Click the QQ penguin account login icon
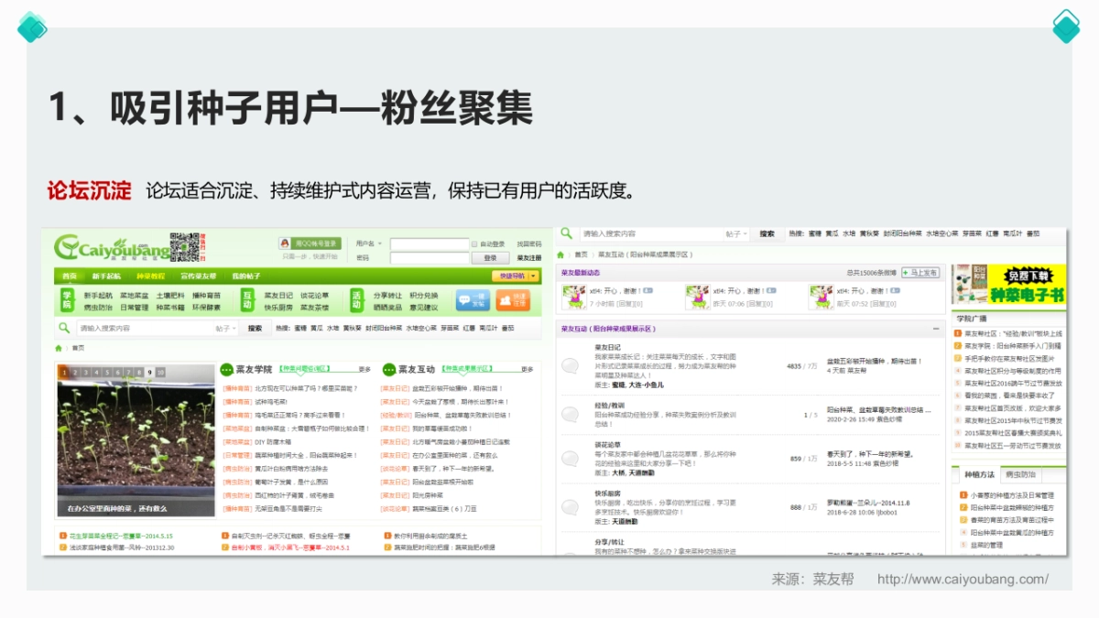Screen dimensions: 1099x618 coord(283,244)
